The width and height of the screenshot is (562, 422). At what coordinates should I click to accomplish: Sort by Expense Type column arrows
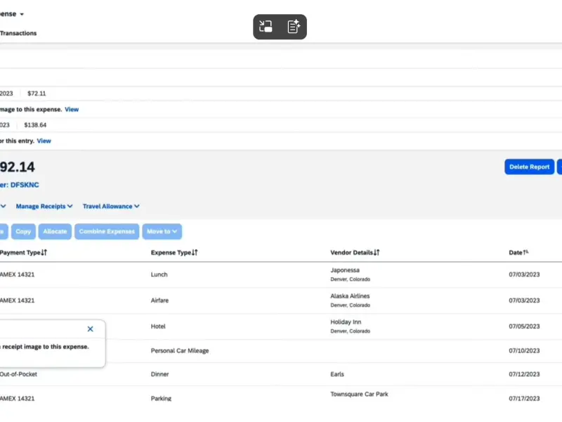pyautogui.click(x=195, y=252)
